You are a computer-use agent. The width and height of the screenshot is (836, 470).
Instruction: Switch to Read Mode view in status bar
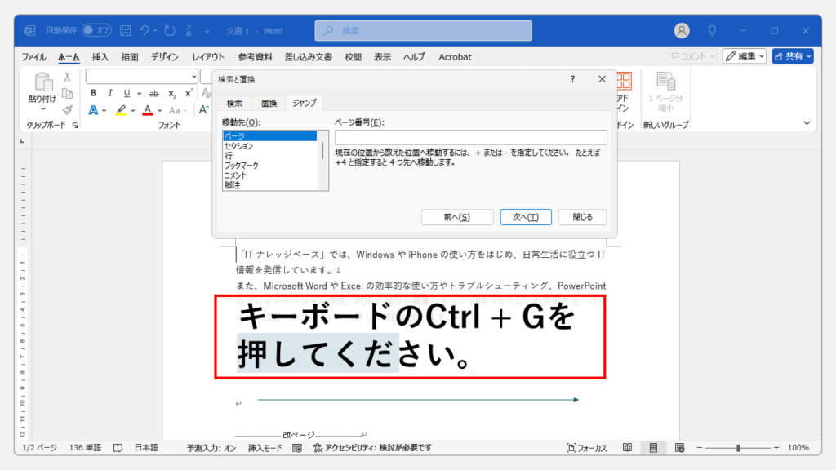pyautogui.click(x=627, y=448)
